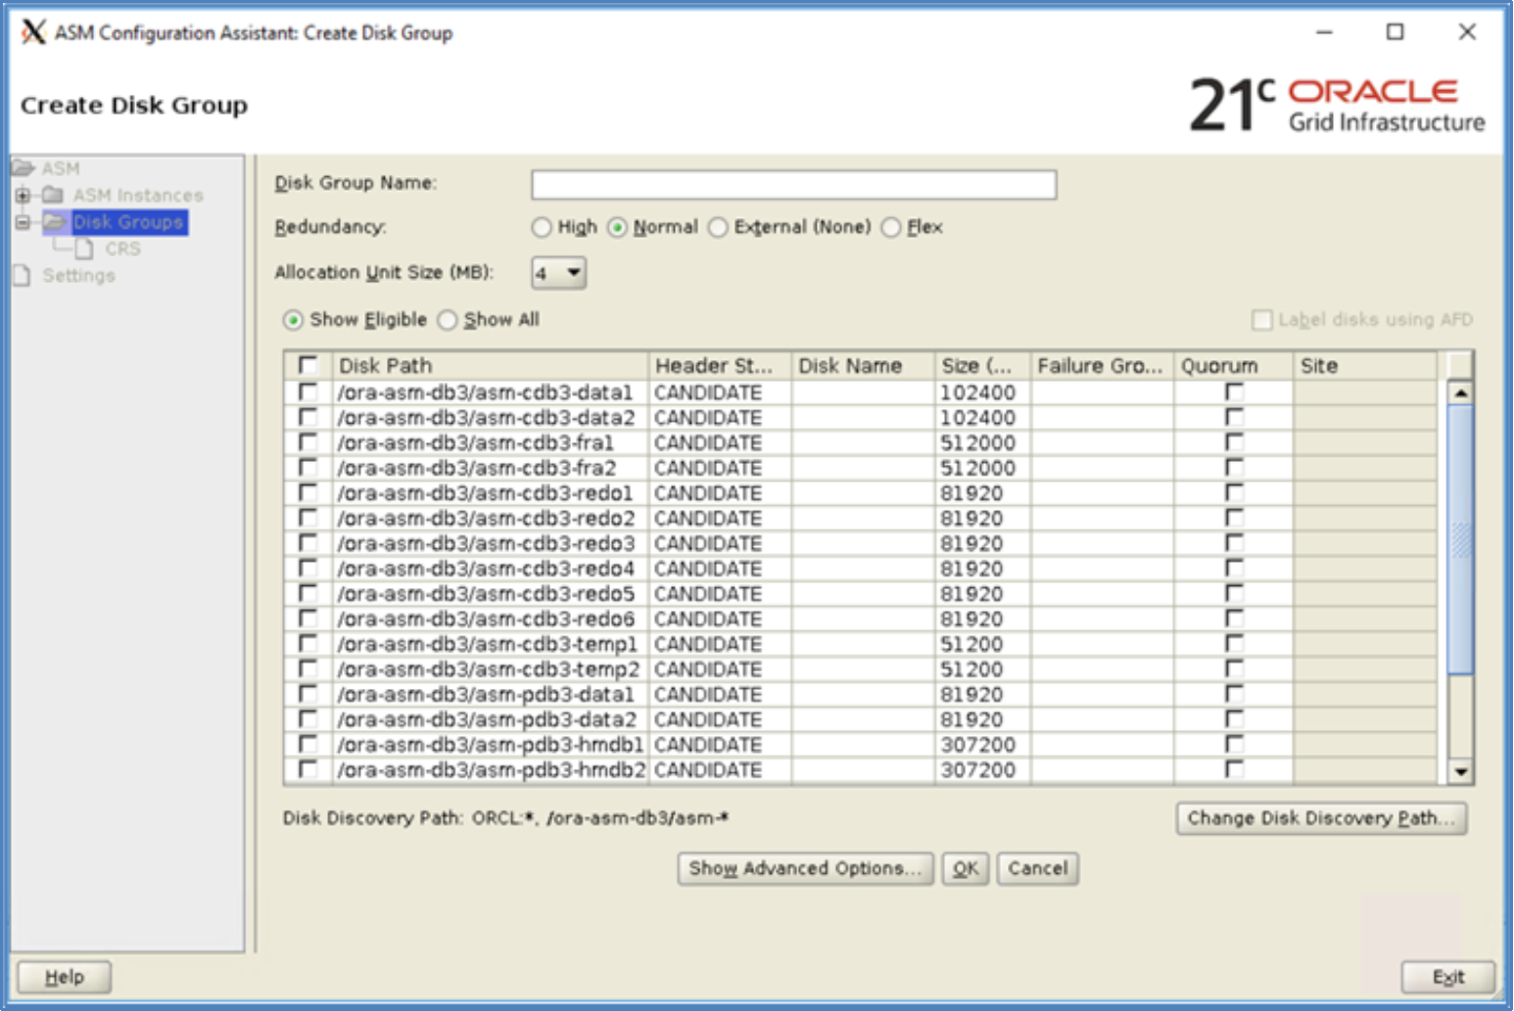This screenshot has width=1514, height=1011.
Task: Click the Header Status column header
Action: click(x=720, y=366)
